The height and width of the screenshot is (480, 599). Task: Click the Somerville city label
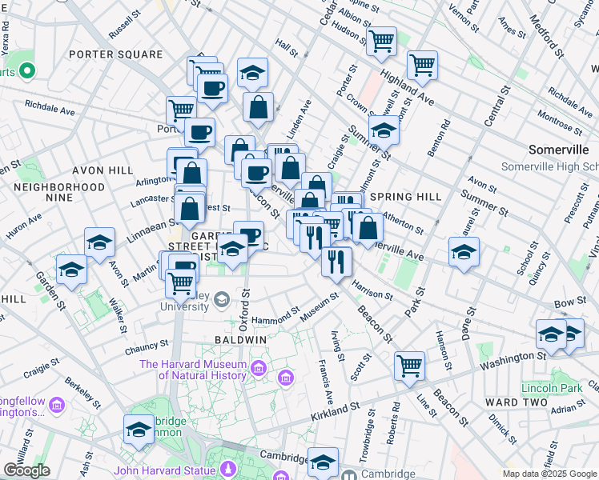tap(559, 150)
